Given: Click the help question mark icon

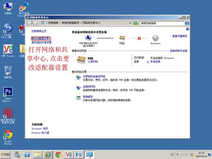Looking at the screenshot, I should tap(188, 29).
